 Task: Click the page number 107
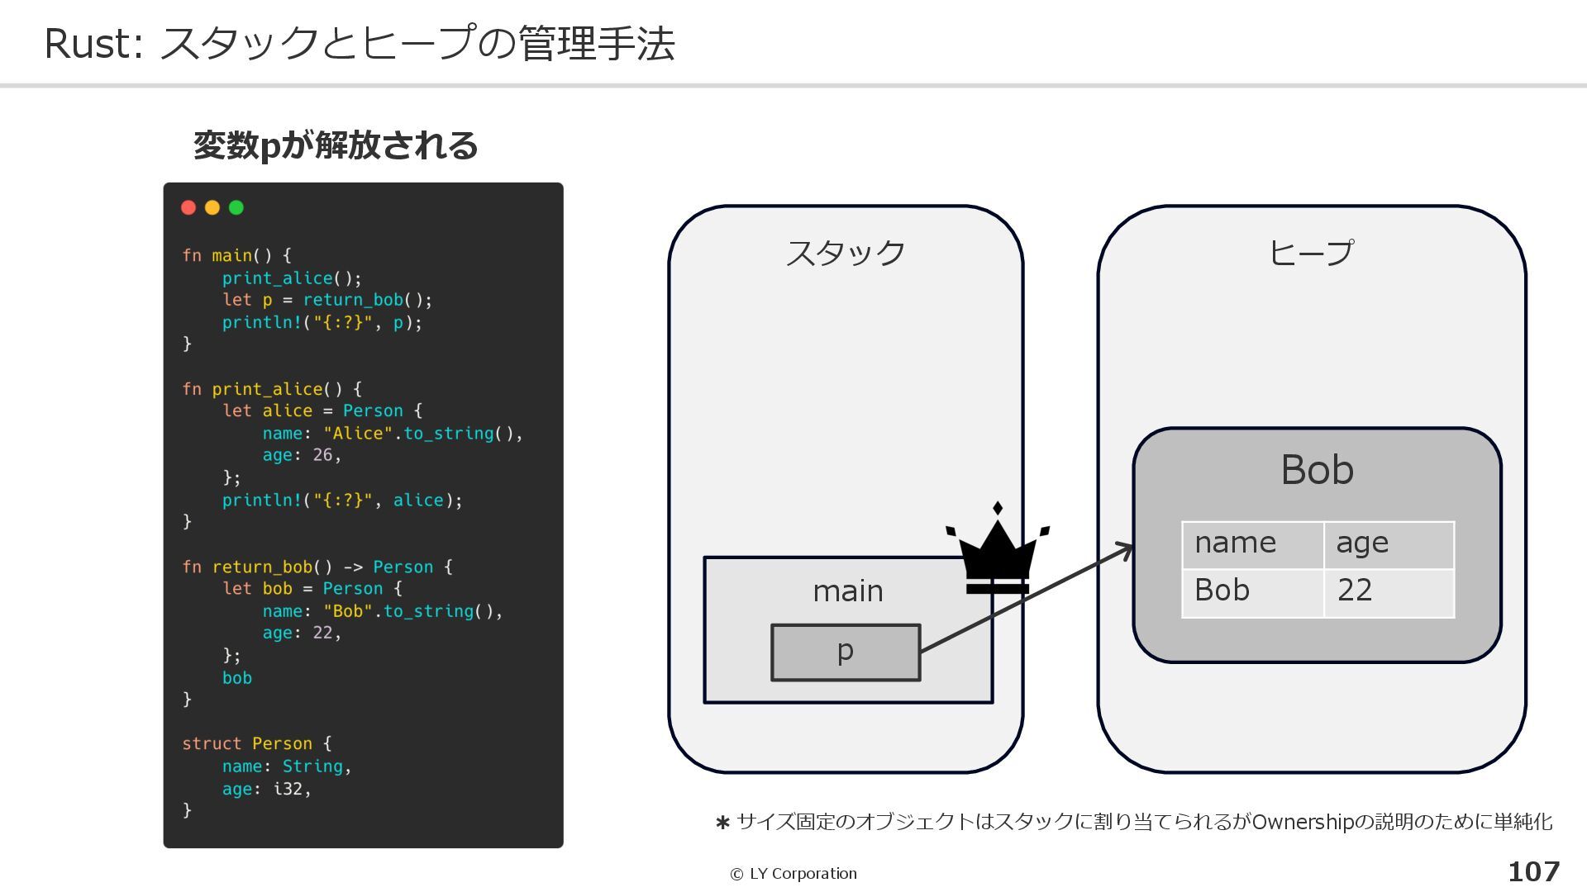coord(1533,872)
